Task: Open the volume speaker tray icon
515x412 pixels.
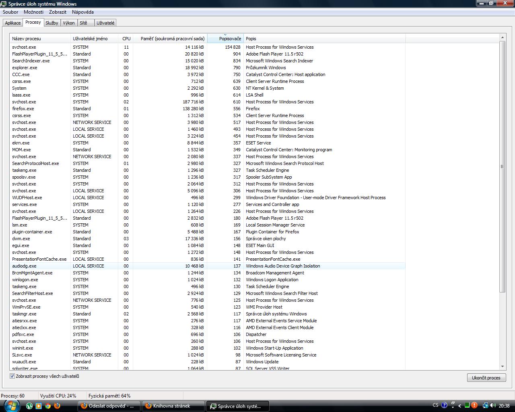Action: point(493,406)
